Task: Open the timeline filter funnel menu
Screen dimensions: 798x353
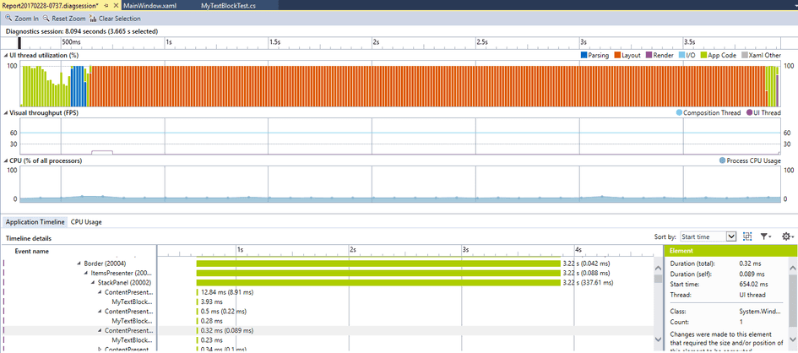Action: pos(766,236)
